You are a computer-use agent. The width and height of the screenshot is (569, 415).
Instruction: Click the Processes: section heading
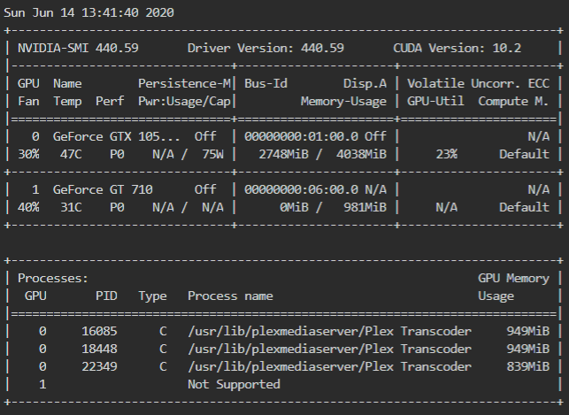(53, 279)
